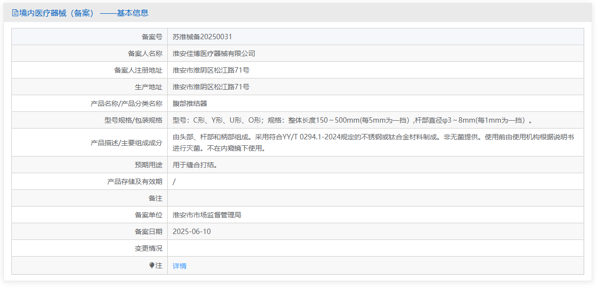Viewport: 596px width, 288px height.
Task: Click the company name 淮安佳博医疗器械有限公司
Action: click(x=214, y=53)
